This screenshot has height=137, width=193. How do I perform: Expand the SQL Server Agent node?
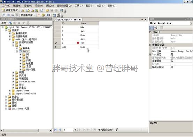click(x=6, y=108)
